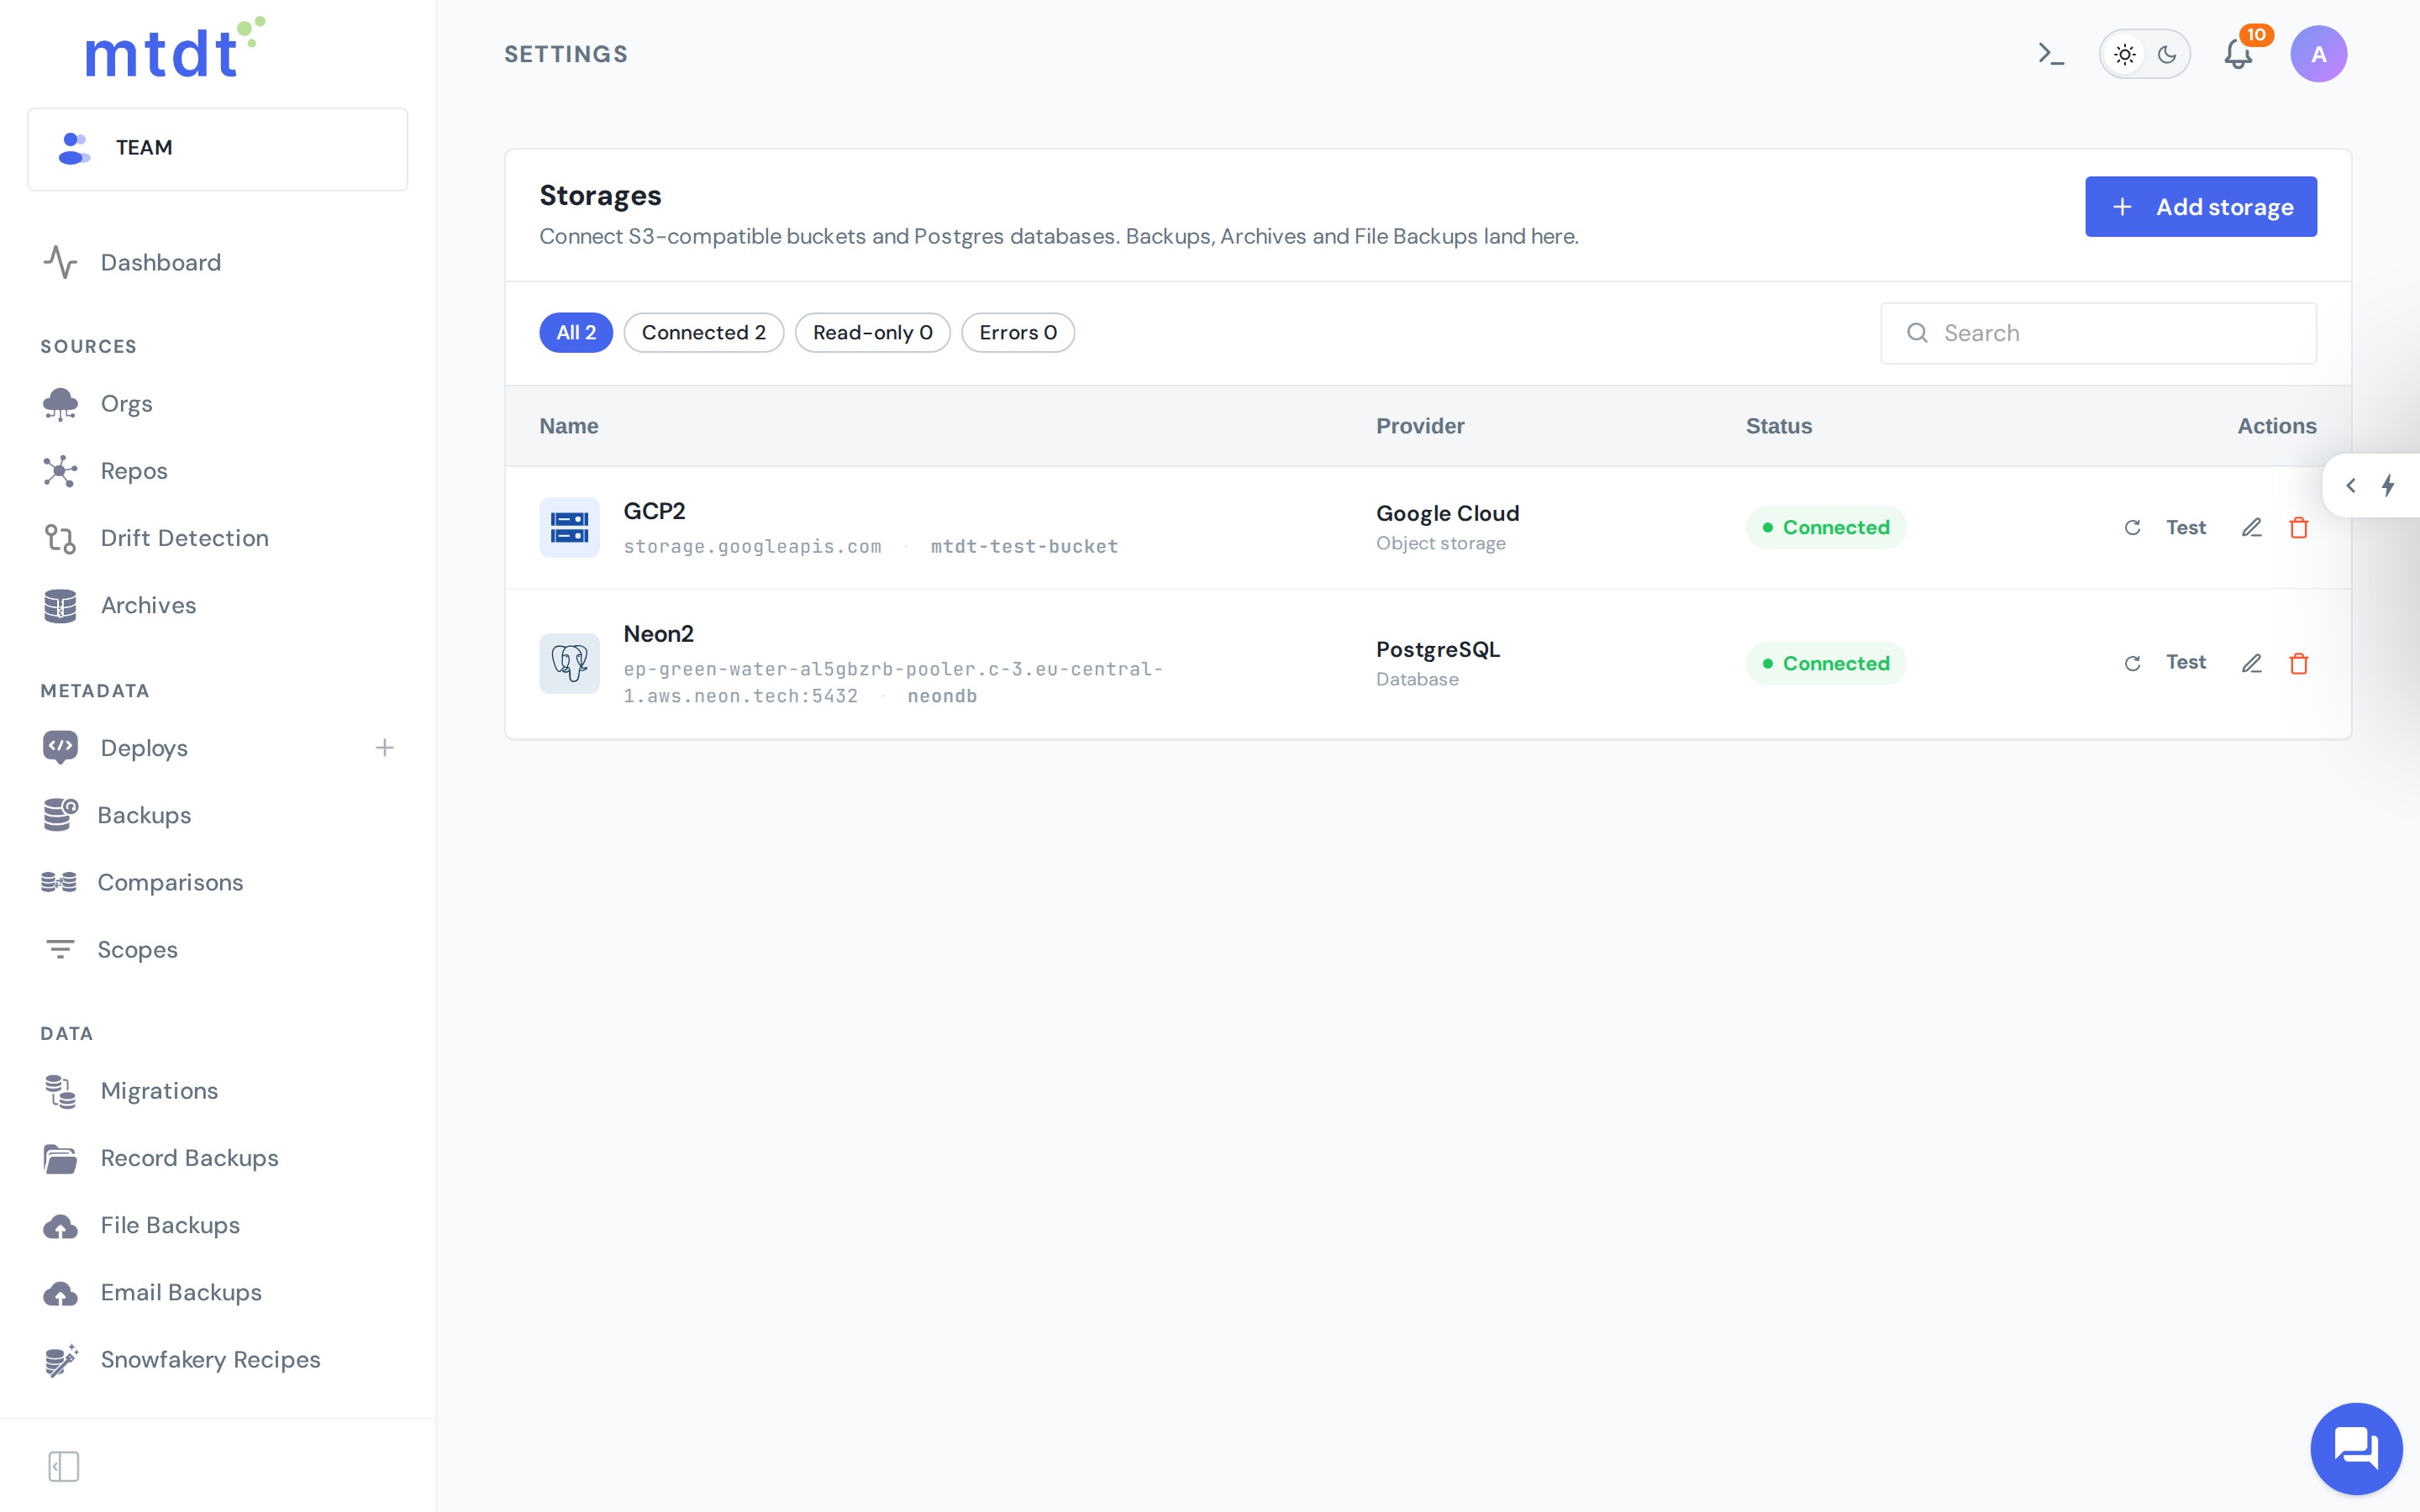Click the lightning bolt quick-actions icon
Screen dimensions: 2420x1512
pyautogui.click(x=2388, y=486)
